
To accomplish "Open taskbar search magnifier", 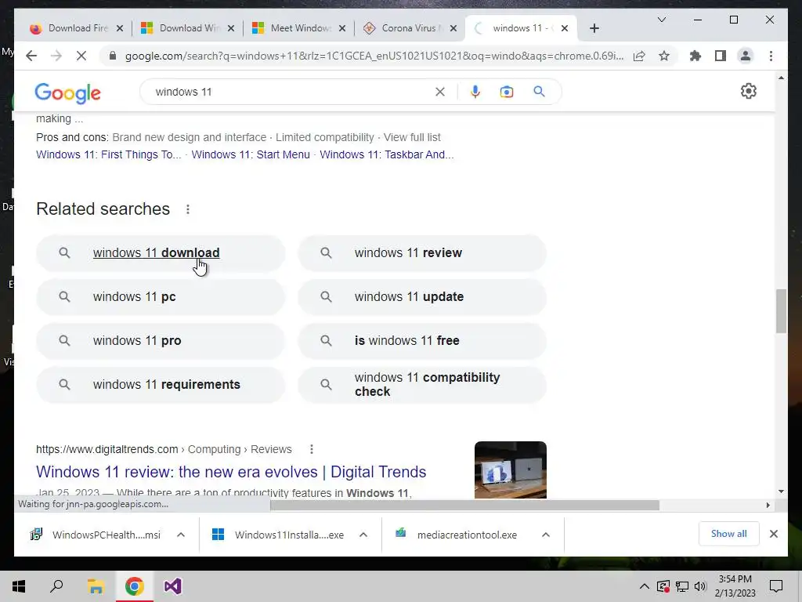I will [56, 586].
